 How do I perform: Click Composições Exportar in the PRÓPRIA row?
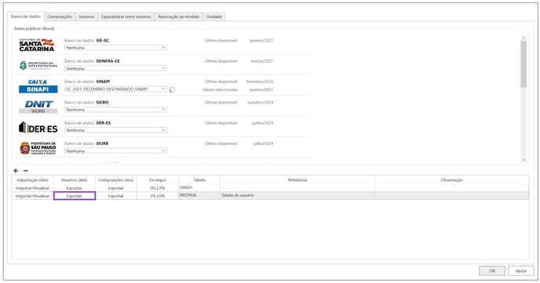click(115, 196)
